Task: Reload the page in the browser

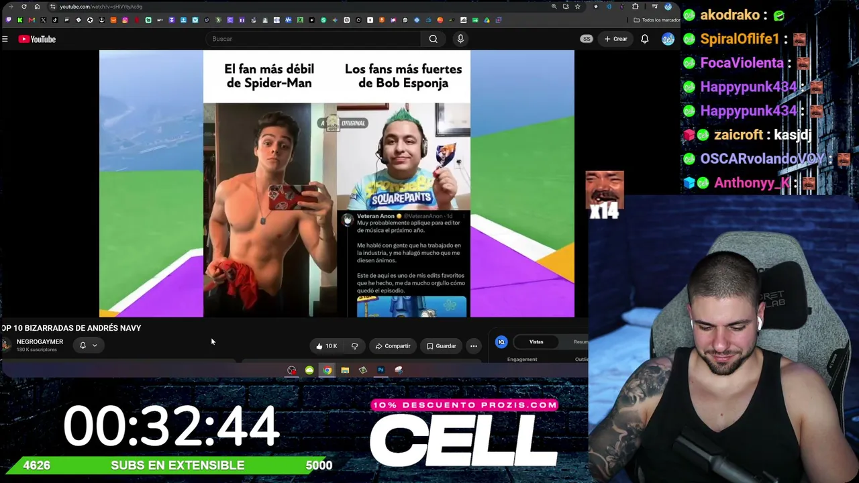Action: tap(24, 7)
